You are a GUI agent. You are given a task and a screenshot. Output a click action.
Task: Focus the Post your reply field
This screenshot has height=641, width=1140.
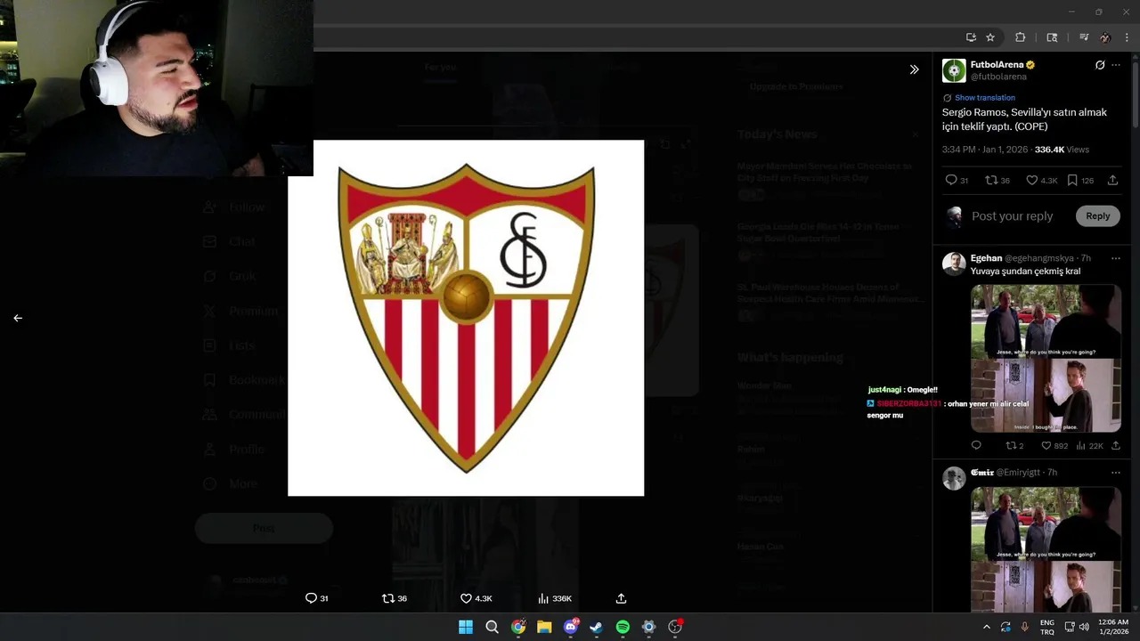click(1012, 216)
